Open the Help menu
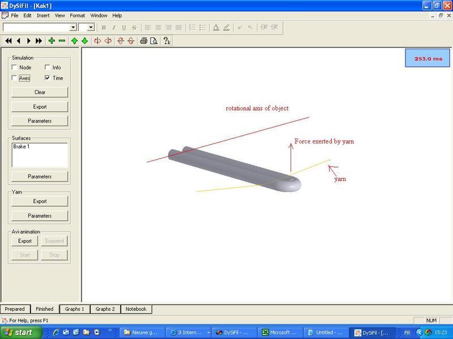This screenshot has height=339, width=453. pyautogui.click(x=117, y=16)
